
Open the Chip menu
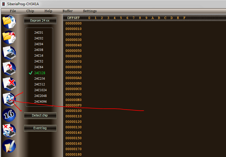30,11
